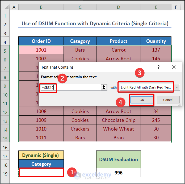Click the order ID cell 1008
The image size is (185, 184).
pyautogui.click(x=41, y=111)
